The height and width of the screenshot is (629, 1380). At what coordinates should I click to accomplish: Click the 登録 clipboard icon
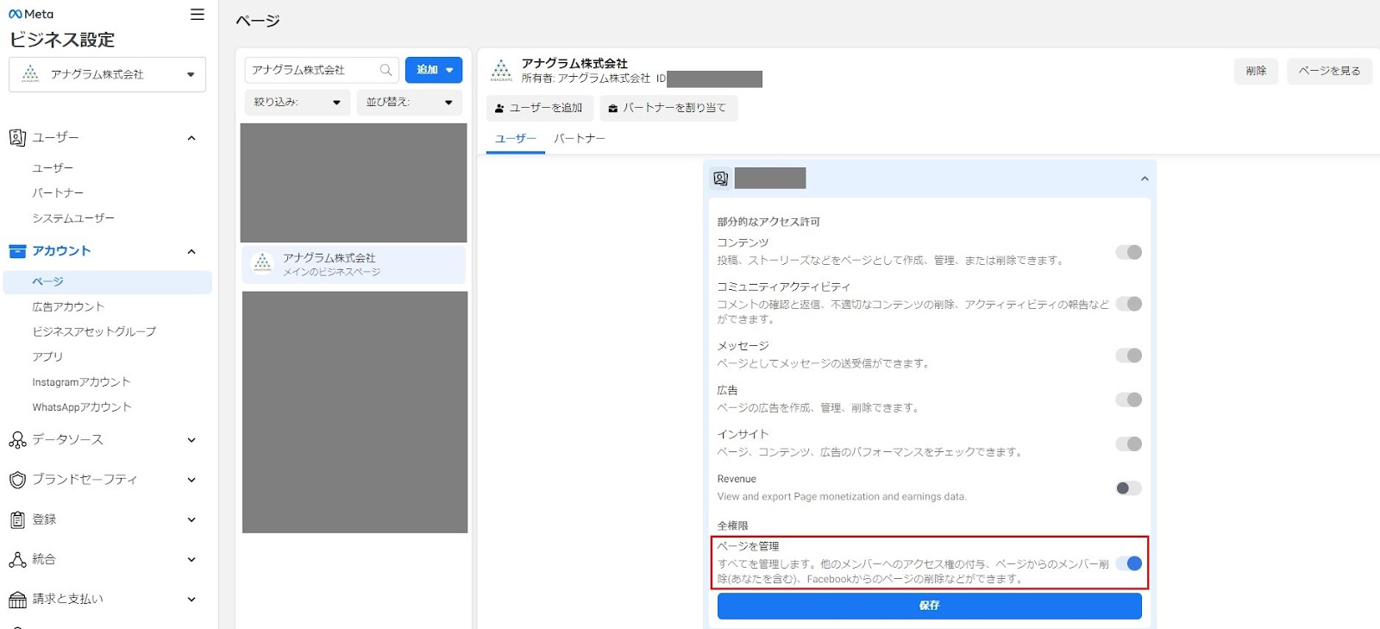(x=17, y=519)
